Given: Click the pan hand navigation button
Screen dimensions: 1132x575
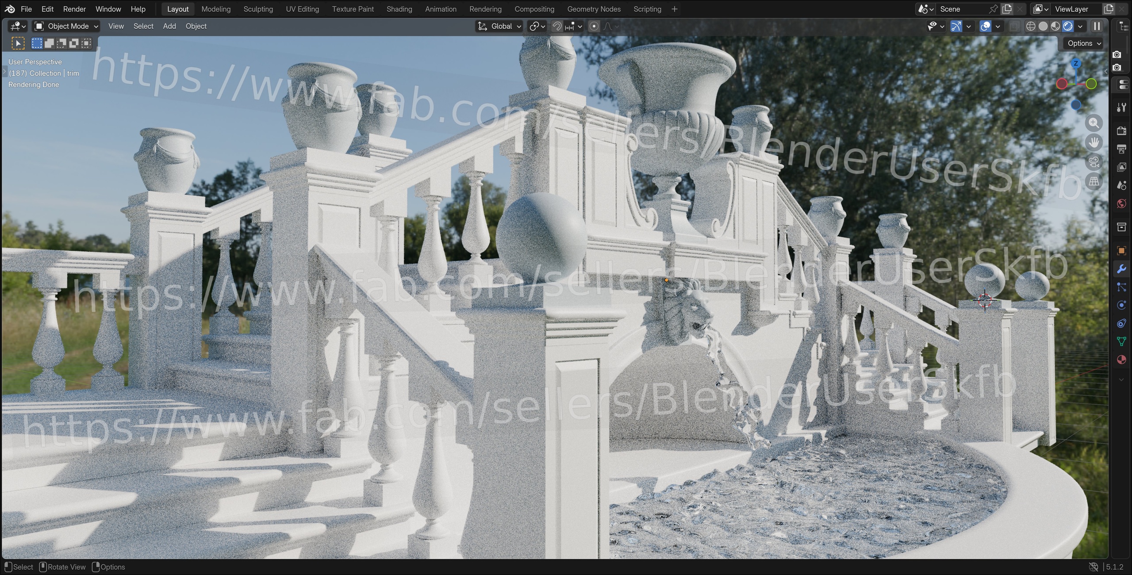Looking at the screenshot, I should [x=1094, y=142].
